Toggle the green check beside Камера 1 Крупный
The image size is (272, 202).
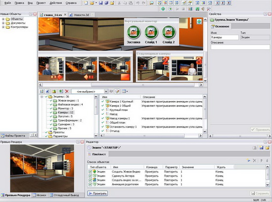tap(103, 101)
